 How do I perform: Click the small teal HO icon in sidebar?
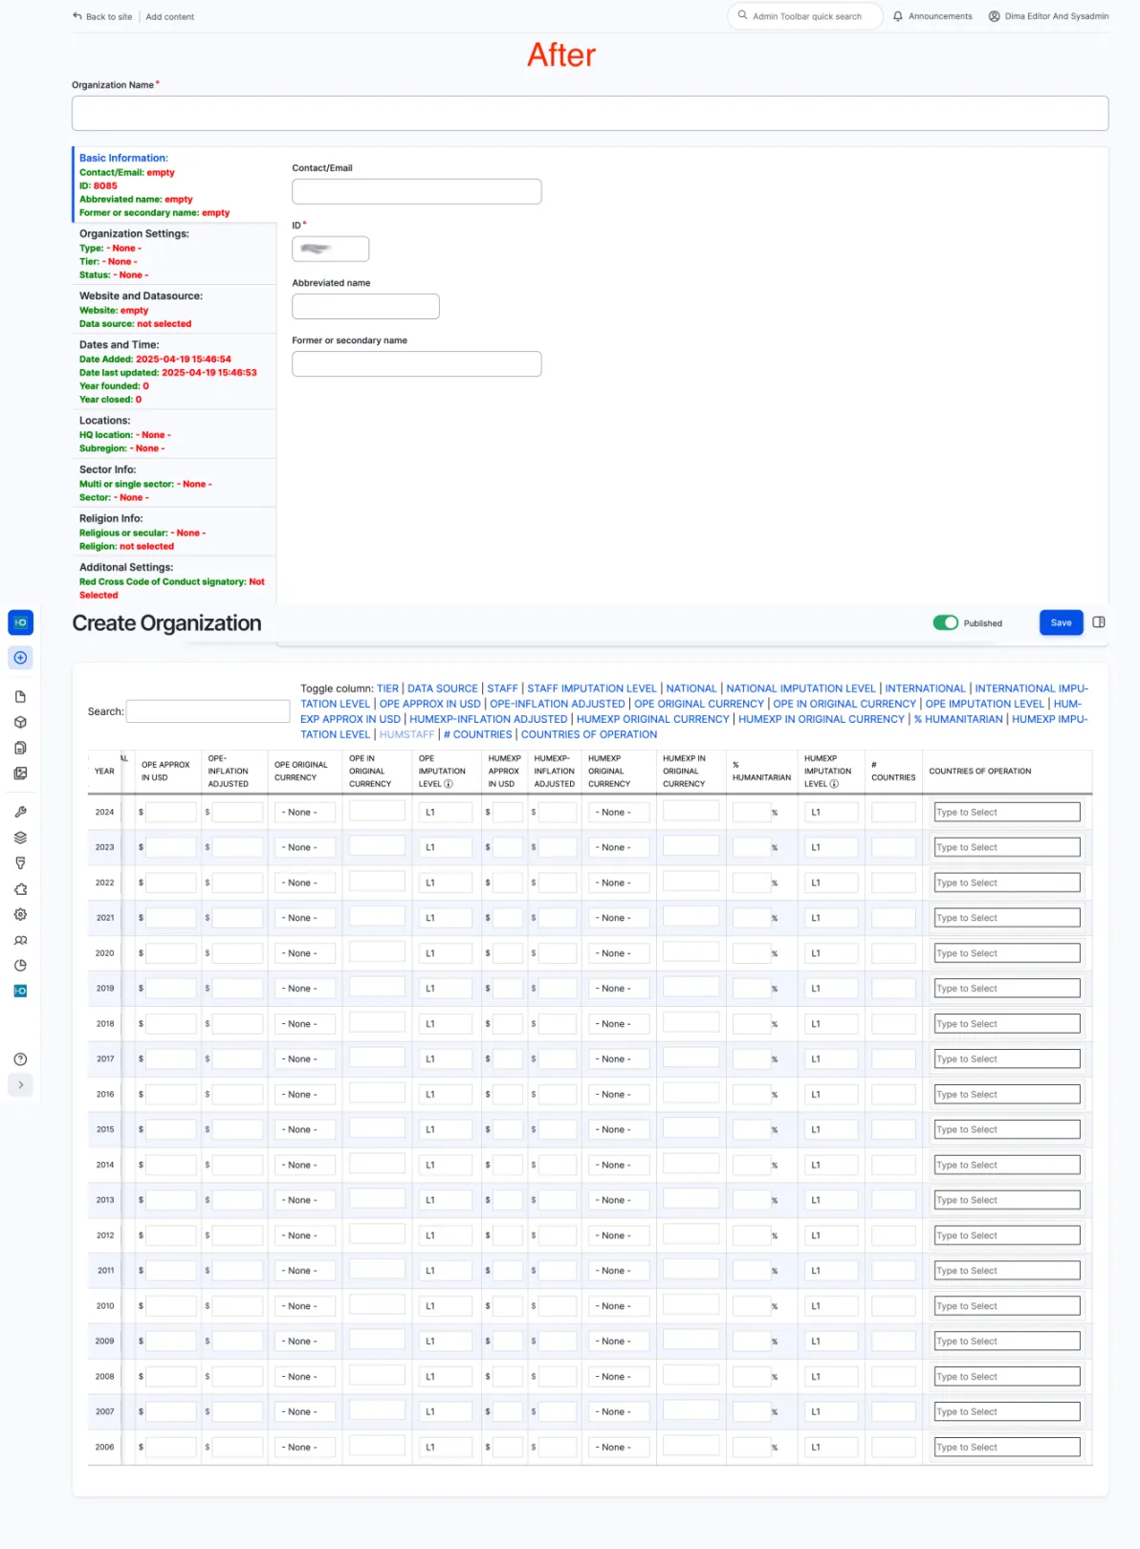[20, 992]
